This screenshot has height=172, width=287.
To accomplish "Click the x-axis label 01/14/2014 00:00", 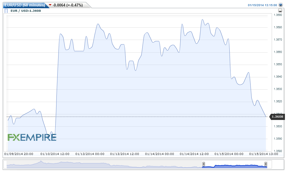I will 159,154.
